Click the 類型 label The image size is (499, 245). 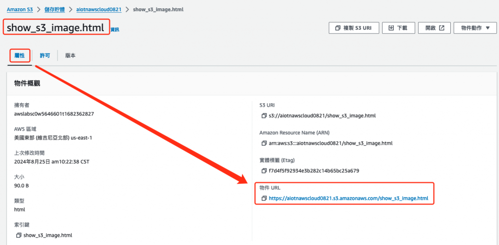19,201
